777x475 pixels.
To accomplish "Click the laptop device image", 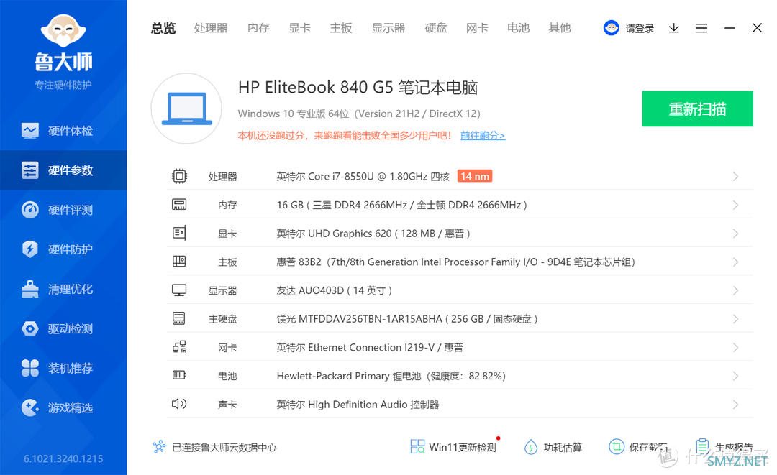I will click(186, 109).
